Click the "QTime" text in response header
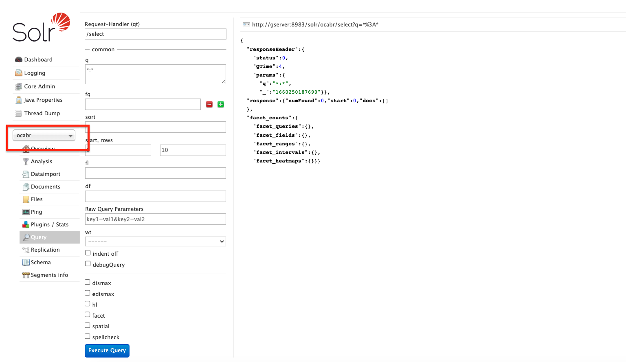 [264, 66]
